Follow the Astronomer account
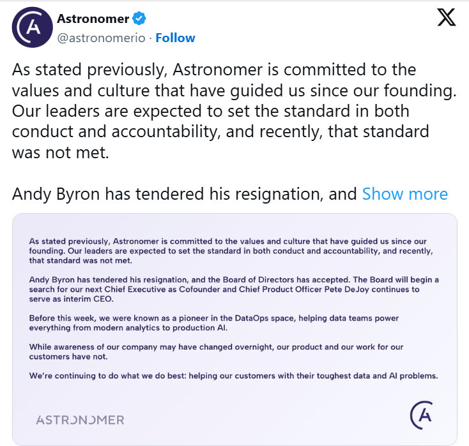The width and height of the screenshot is (469, 446). coord(175,38)
